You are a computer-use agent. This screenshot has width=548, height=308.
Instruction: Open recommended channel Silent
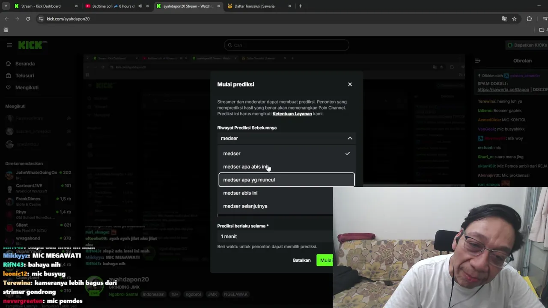pos(38,228)
